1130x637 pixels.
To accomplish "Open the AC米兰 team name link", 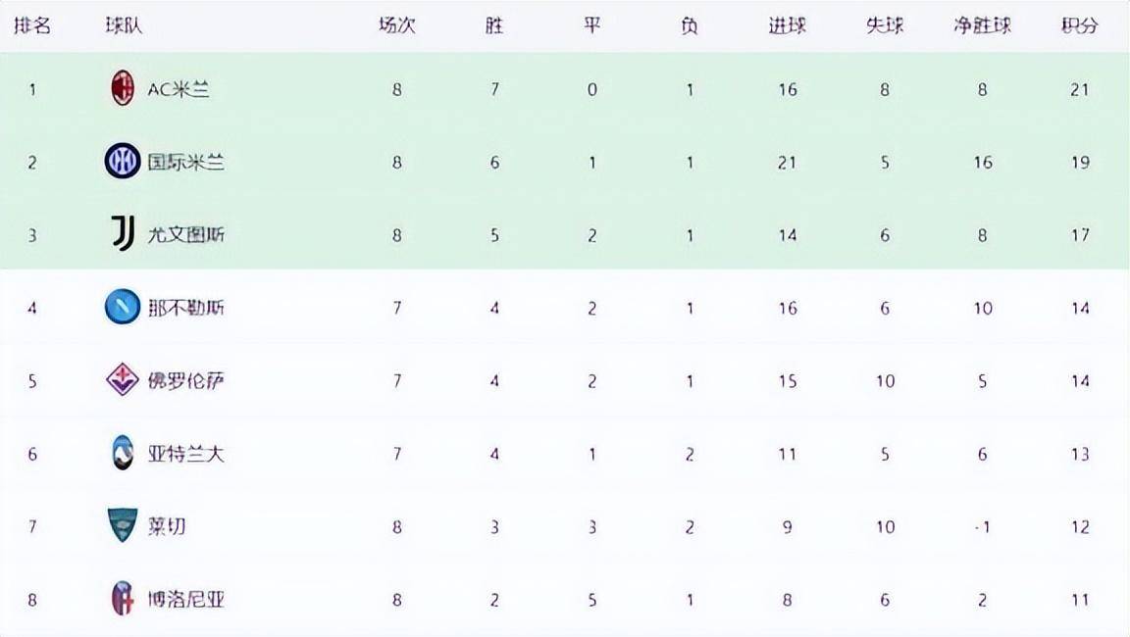I will pyautogui.click(x=179, y=89).
